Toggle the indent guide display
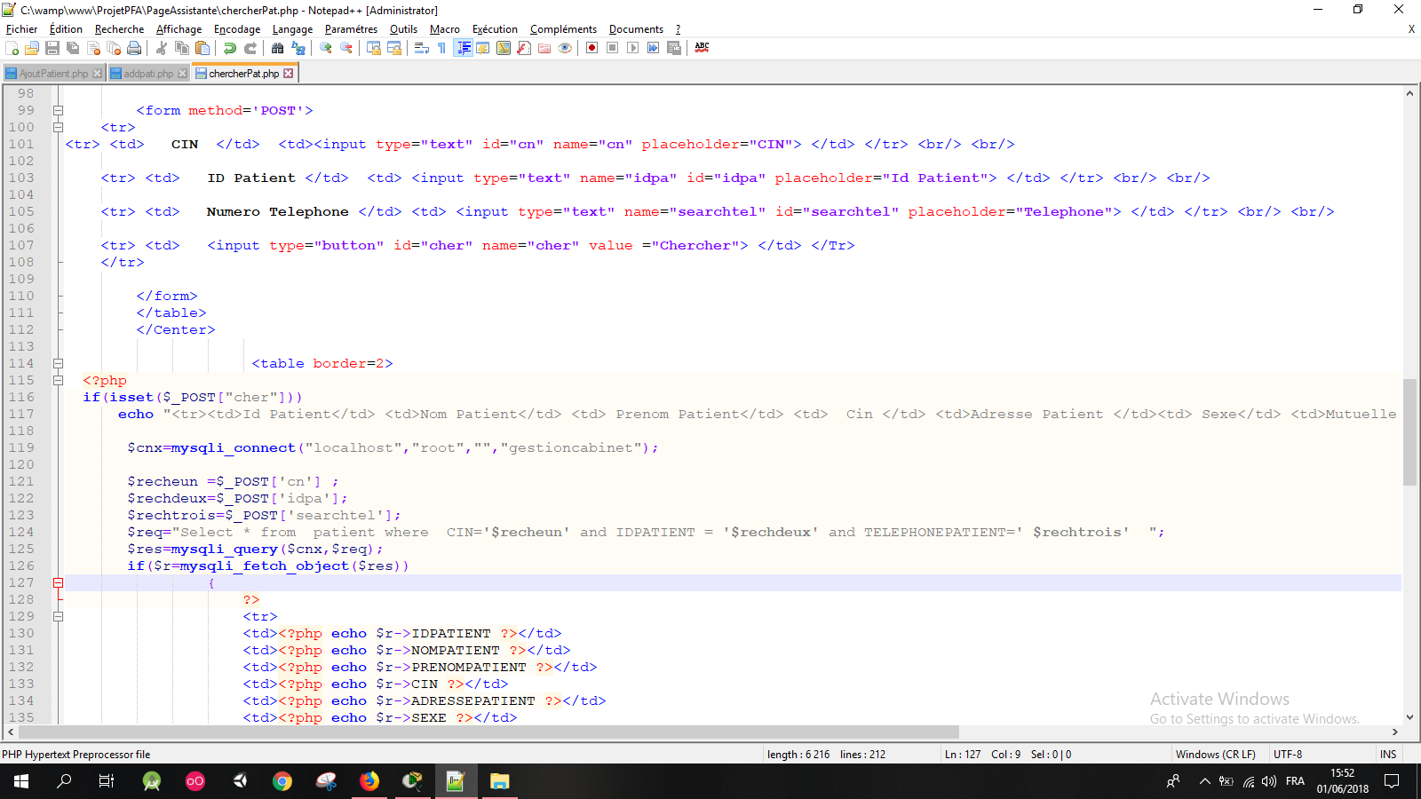1421x799 pixels. 462,48
